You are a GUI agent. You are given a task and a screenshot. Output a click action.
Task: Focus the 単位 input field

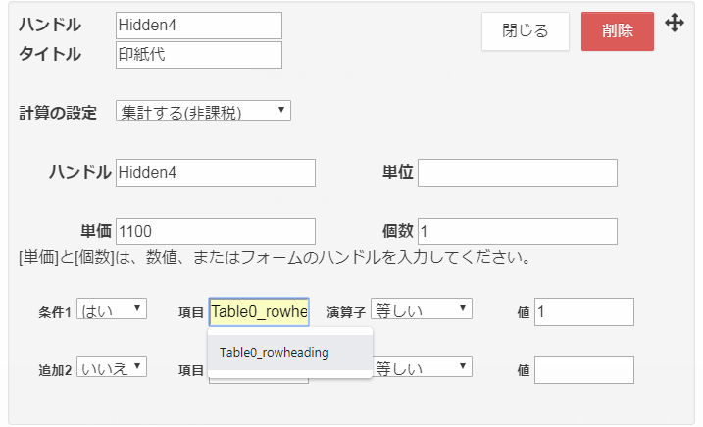518,173
